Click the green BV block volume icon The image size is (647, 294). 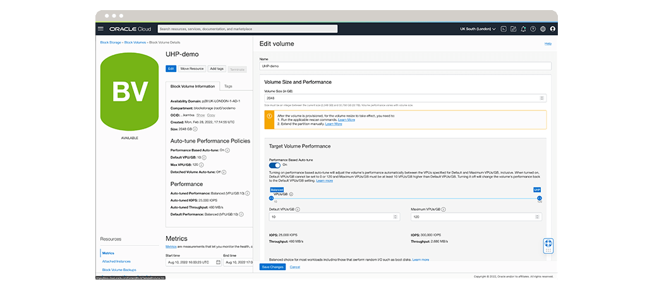click(130, 92)
